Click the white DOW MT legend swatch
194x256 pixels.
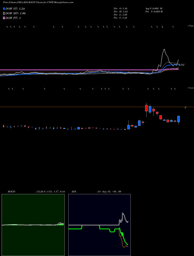click(x=4, y=14)
